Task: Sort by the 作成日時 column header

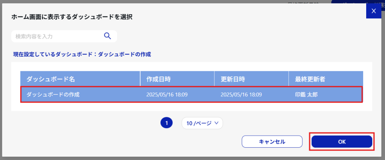Action: (177, 79)
